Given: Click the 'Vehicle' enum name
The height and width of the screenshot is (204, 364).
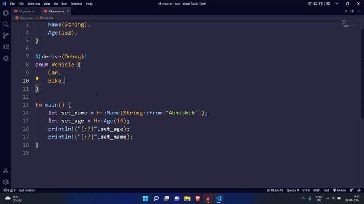Looking at the screenshot, I should [63, 65].
